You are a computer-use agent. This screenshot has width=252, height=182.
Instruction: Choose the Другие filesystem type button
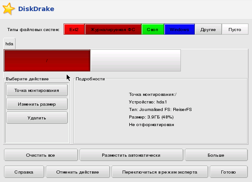(x=208, y=29)
